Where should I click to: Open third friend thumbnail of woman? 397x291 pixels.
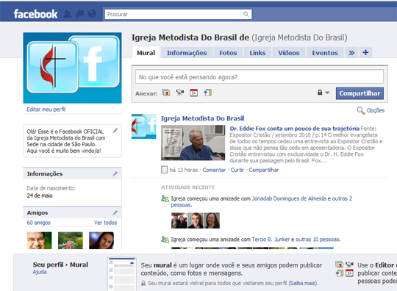point(101,240)
